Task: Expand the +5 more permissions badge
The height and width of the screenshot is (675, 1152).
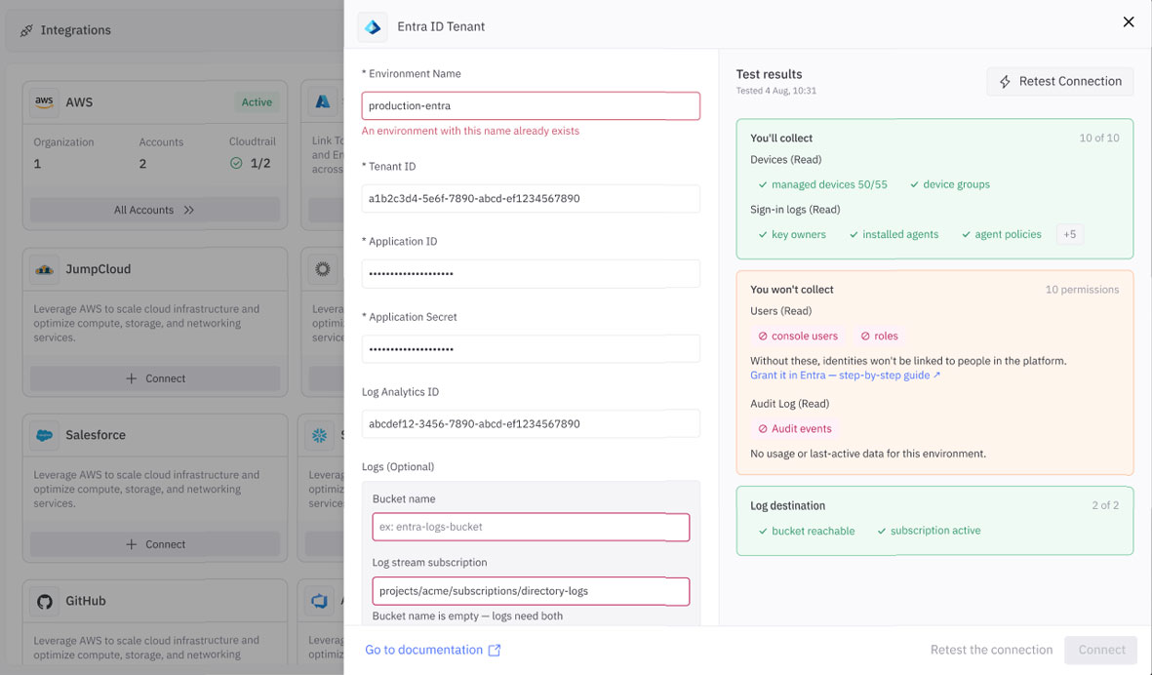Action: [1070, 234]
